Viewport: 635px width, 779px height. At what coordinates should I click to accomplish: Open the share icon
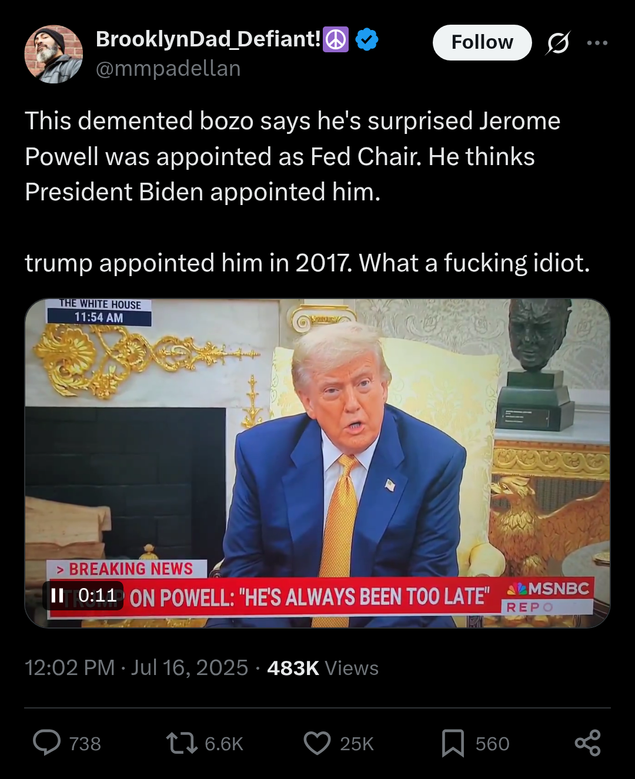tap(588, 743)
